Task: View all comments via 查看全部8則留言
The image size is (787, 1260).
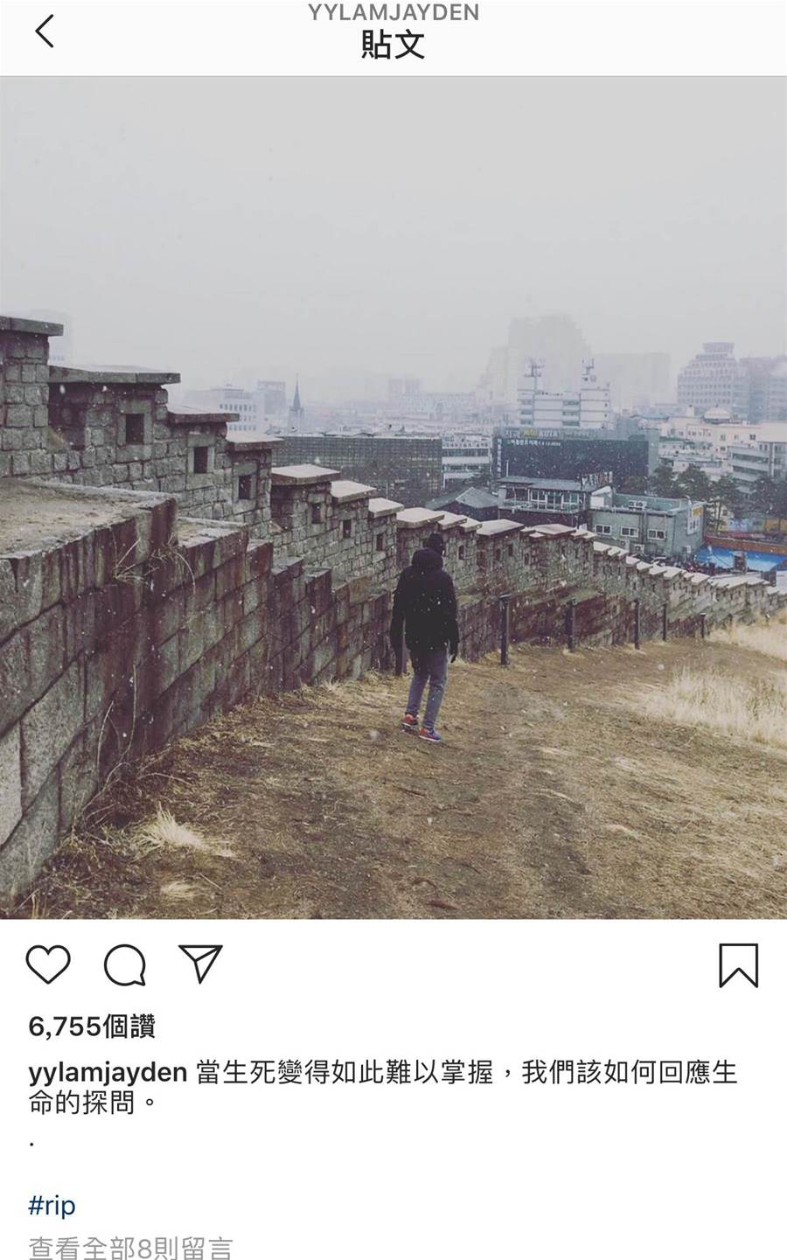Action: pos(131,1247)
